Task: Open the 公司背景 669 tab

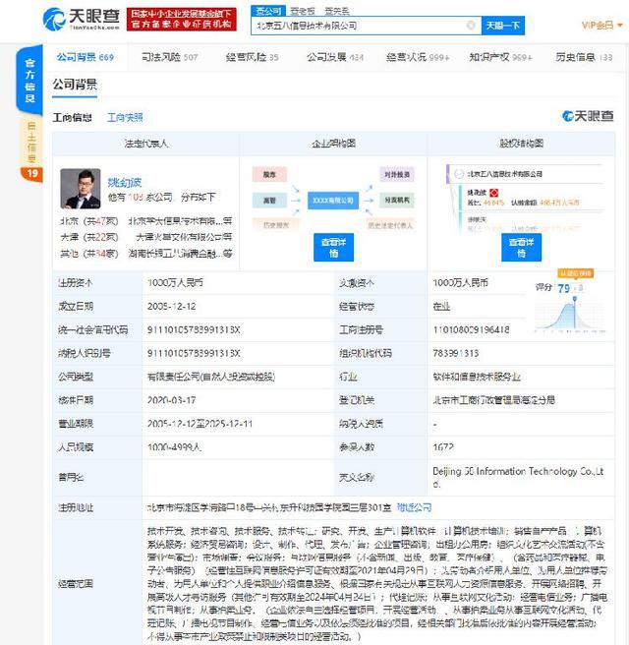Action: point(86,57)
